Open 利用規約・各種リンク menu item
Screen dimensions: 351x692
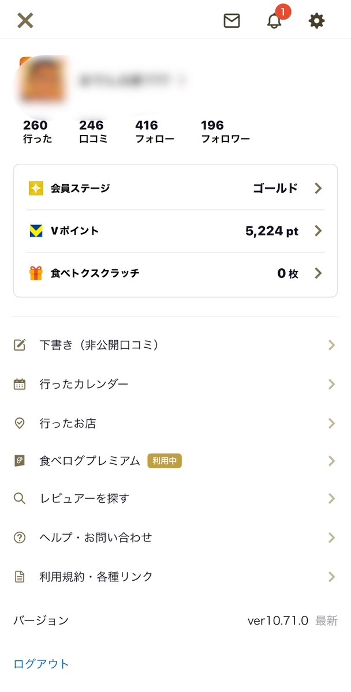pos(175,576)
